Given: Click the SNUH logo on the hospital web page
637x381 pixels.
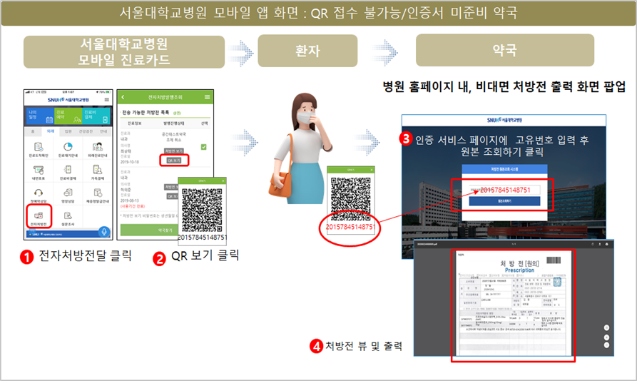Looking at the screenshot, I should 504,121.
